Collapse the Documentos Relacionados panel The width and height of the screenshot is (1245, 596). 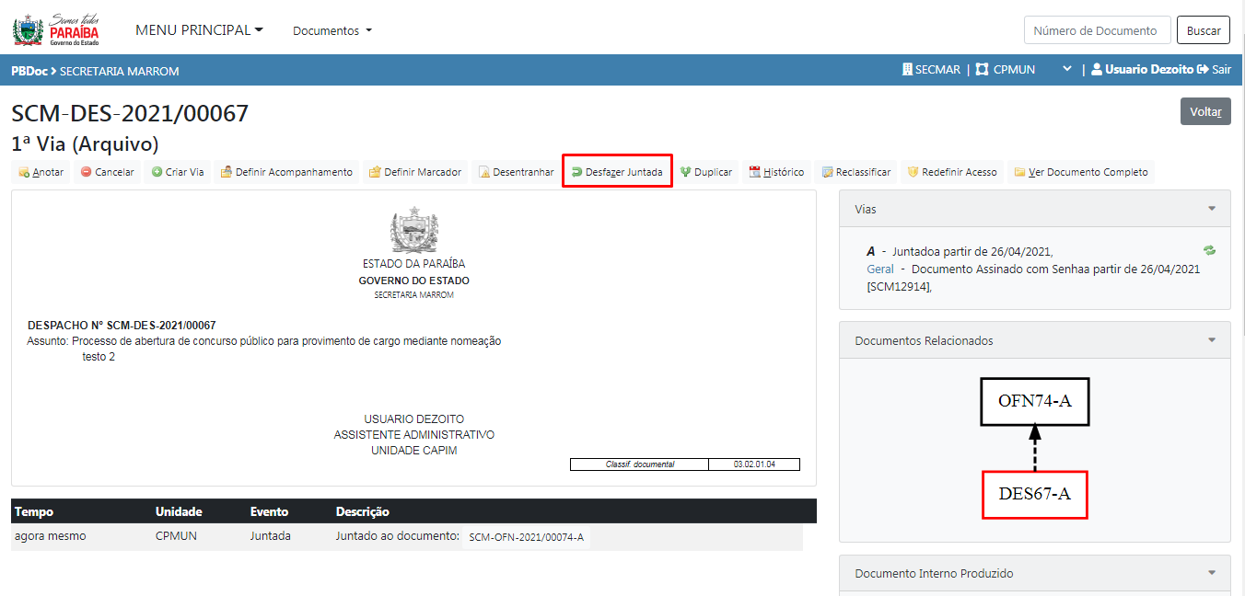click(1212, 340)
